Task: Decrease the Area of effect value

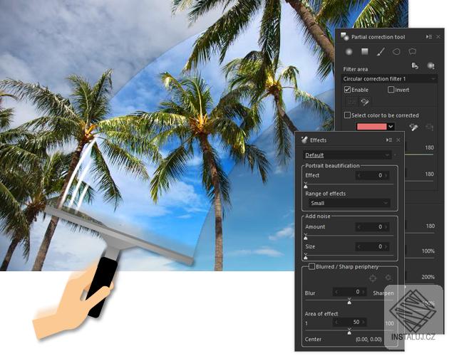Action: click(x=336, y=323)
